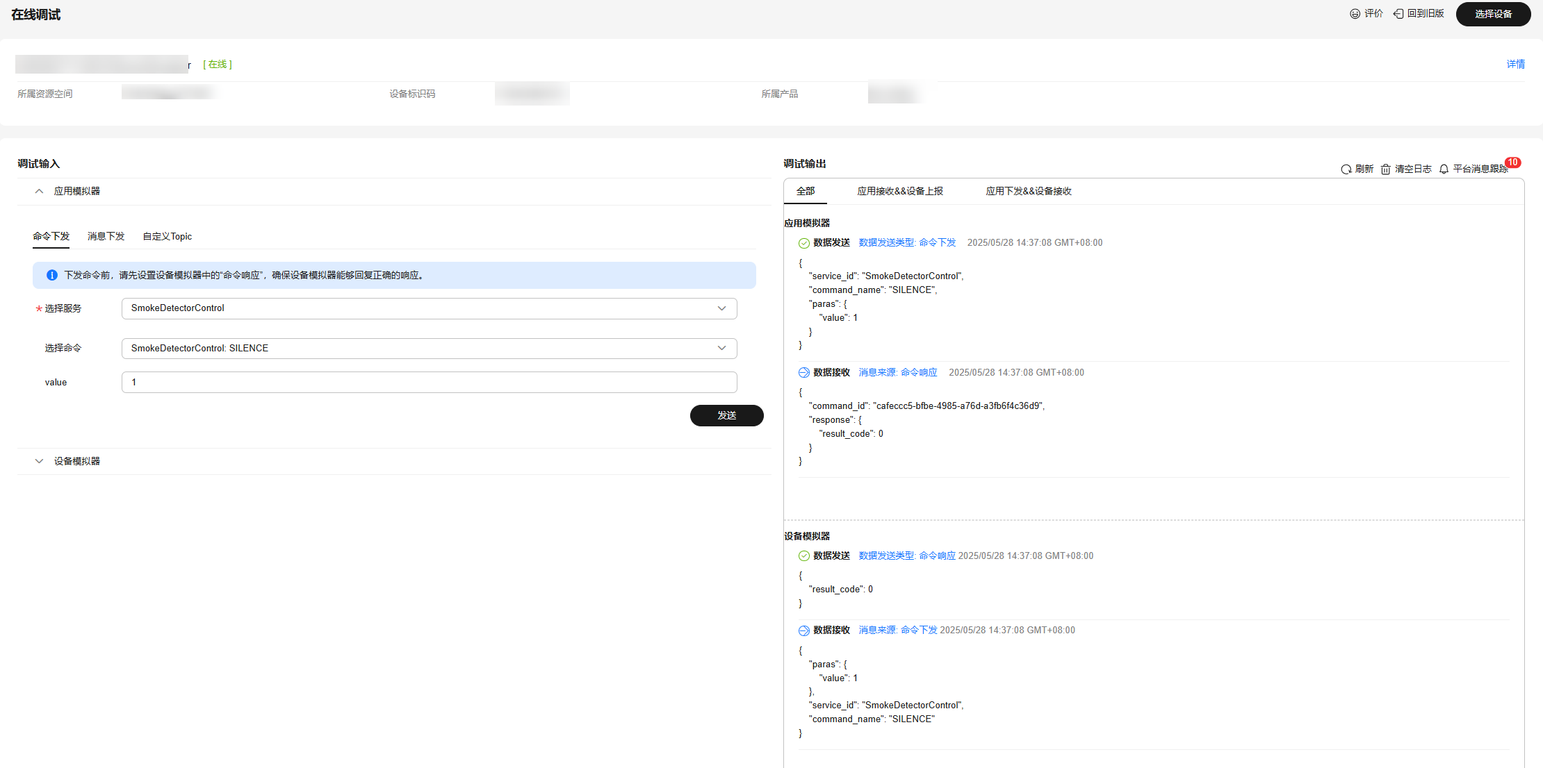This screenshot has height=768, width=1543.
Task: Click the 在线调试 page title
Action: pos(36,15)
